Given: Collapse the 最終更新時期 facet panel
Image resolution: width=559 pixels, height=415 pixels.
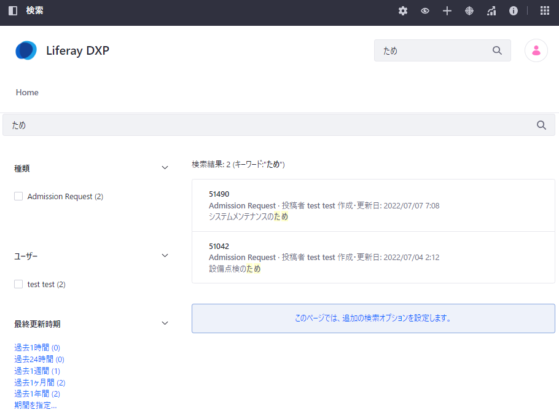Looking at the screenshot, I should (x=165, y=323).
